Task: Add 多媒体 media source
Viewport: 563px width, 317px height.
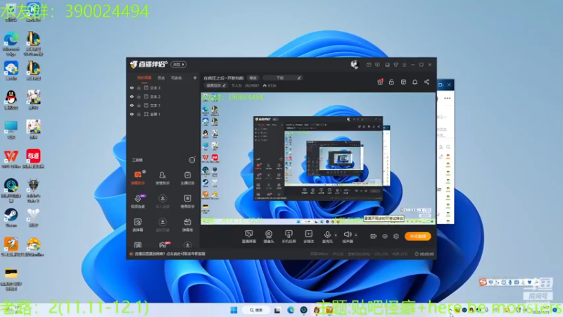Action: (308, 237)
